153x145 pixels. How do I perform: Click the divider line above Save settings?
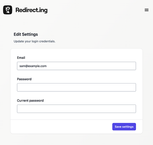pos(76,120)
